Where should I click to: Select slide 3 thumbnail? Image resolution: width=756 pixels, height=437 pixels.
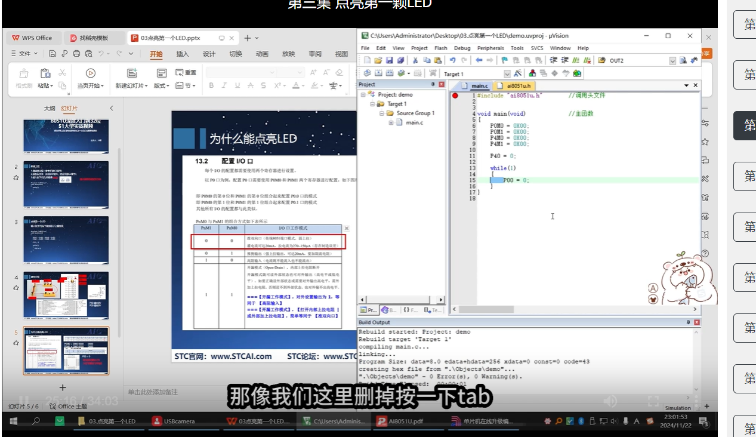[x=66, y=240]
